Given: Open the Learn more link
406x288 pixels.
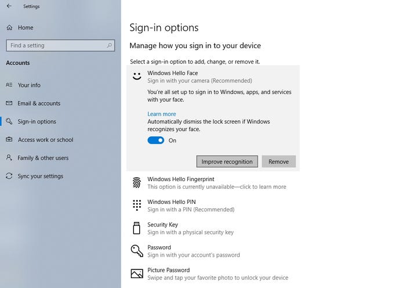Looking at the screenshot, I should [162, 114].
